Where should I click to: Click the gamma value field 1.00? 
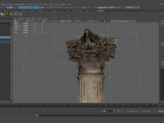click(x=108, y=21)
